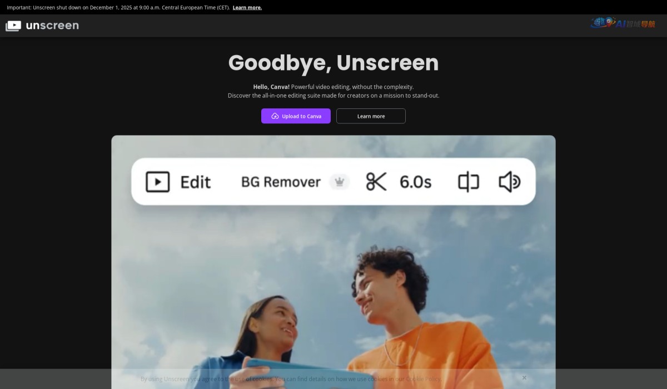Select the flip orientation icon

[x=468, y=182]
